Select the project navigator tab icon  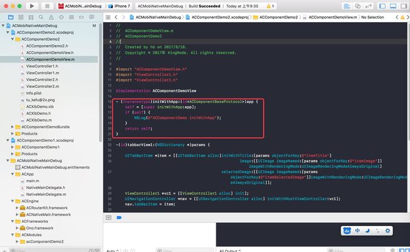[11, 17]
